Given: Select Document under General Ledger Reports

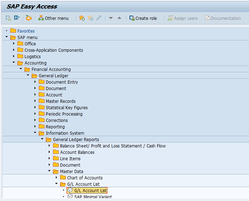Looking at the screenshot, I should click(x=70, y=165).
